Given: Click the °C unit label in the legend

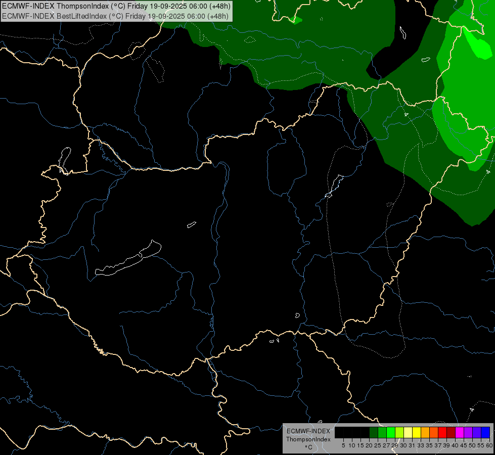Looking at the screenshot, I should click(x=309, y=447).
